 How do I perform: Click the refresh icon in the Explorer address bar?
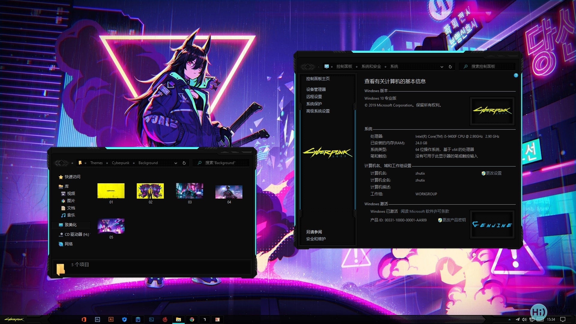pyautogui.click(x=184, y=163)
